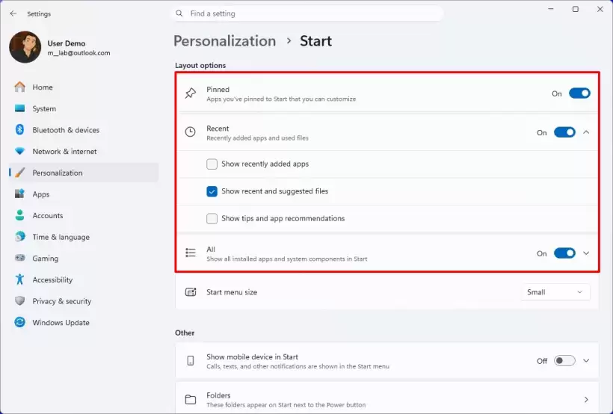This screenshot has width=613, height=414.
Task: Turn off the Recent toggle
Action: tap(564, 132)
